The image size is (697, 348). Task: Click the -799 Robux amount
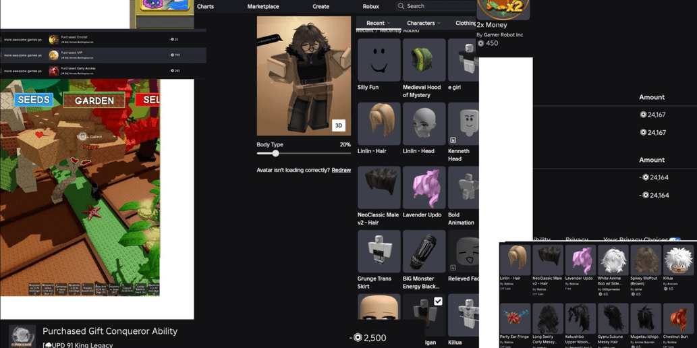click(x=174, y=55)
